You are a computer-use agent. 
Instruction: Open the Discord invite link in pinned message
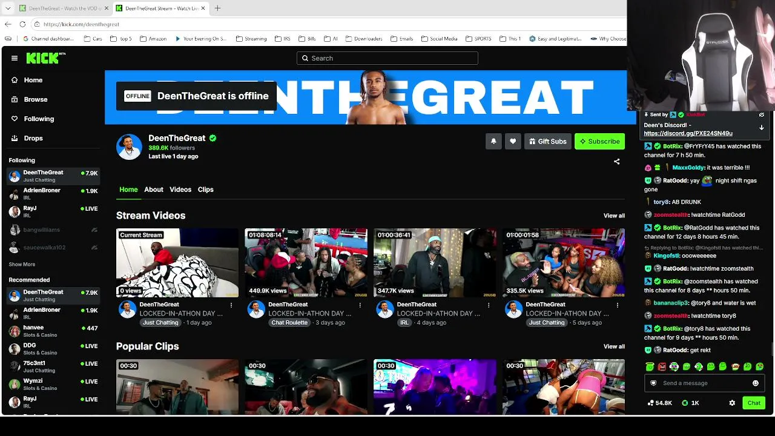pyautogui.click(x=688, y=133)
